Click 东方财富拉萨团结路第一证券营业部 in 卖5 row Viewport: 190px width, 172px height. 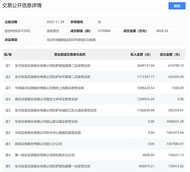(x=52, y=166)
